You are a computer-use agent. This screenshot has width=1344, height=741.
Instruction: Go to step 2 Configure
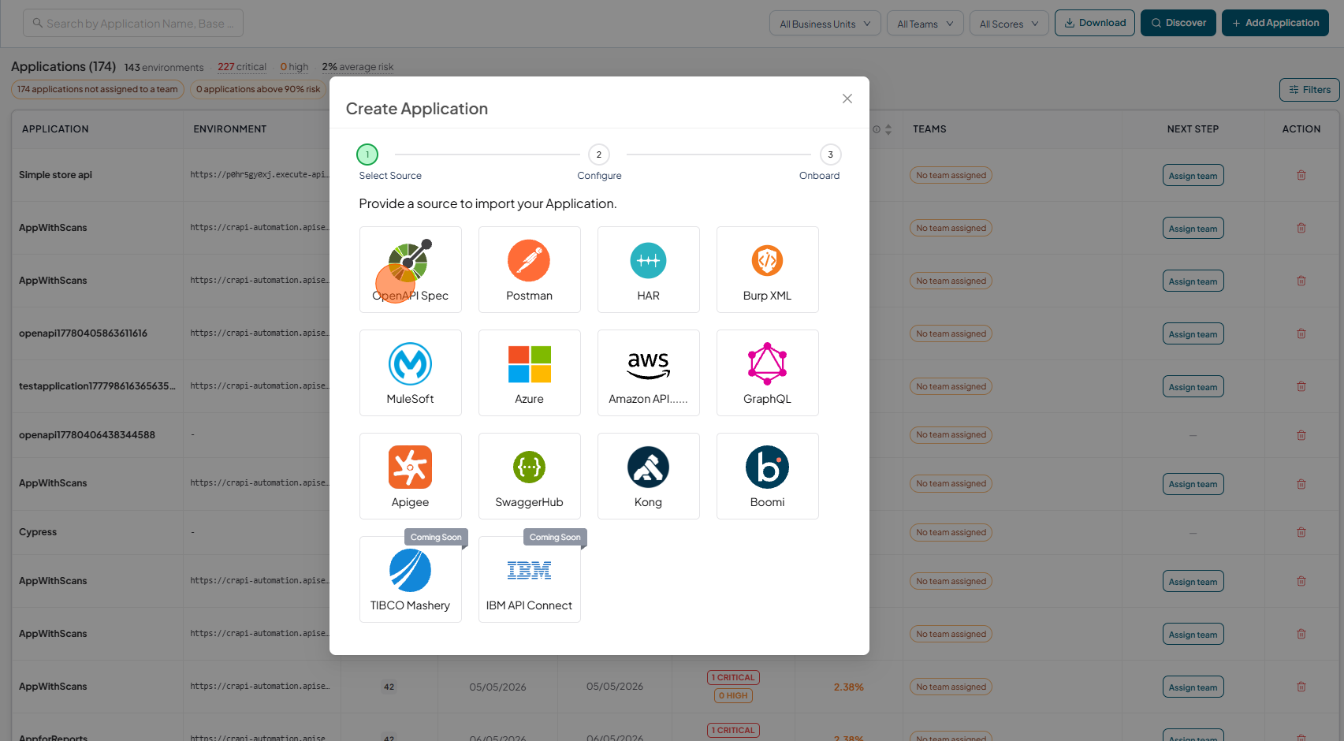point(599,155)
